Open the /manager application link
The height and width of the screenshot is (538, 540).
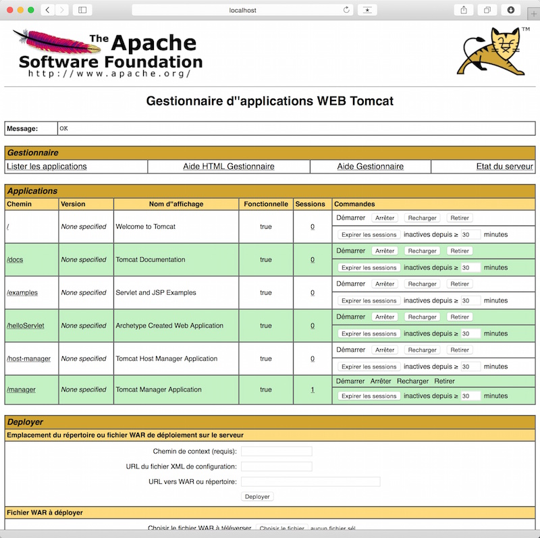pyautogui.click(x=21, y=389)
